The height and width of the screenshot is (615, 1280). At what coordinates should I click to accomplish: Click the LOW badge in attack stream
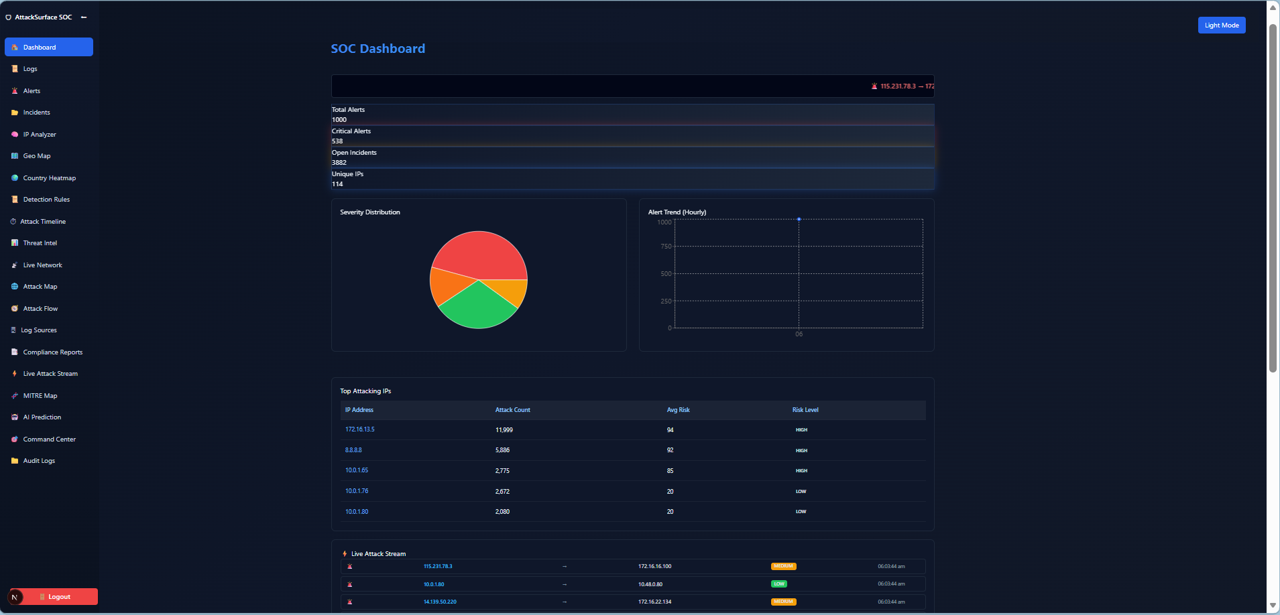779,584
